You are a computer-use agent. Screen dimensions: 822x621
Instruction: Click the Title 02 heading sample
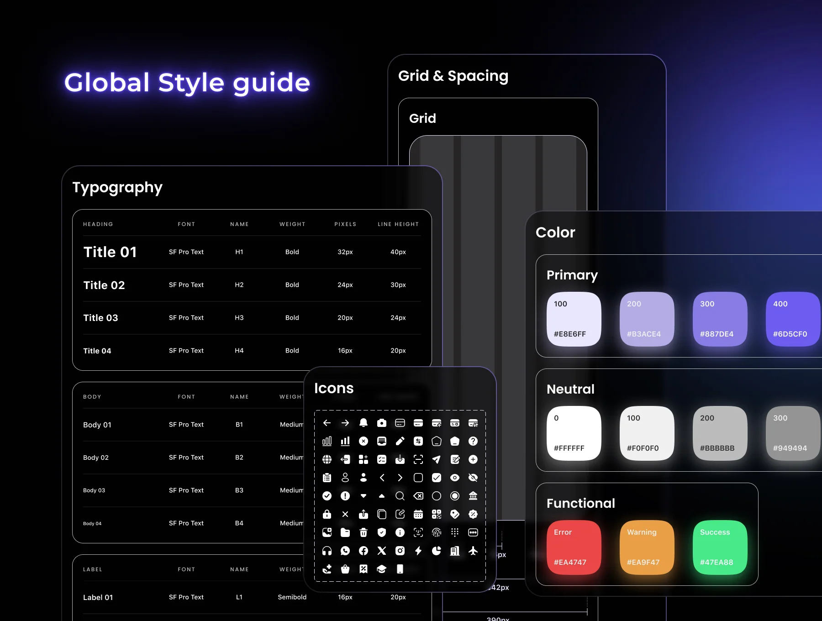coord(104,285)
